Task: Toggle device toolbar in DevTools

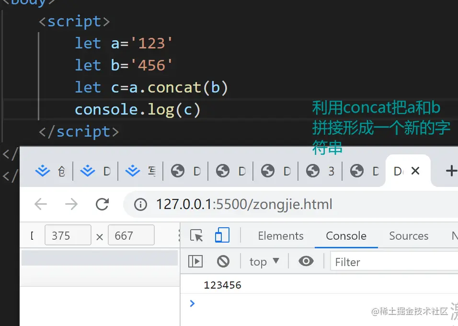Action: pyautogui.click(x=222, y=235)
